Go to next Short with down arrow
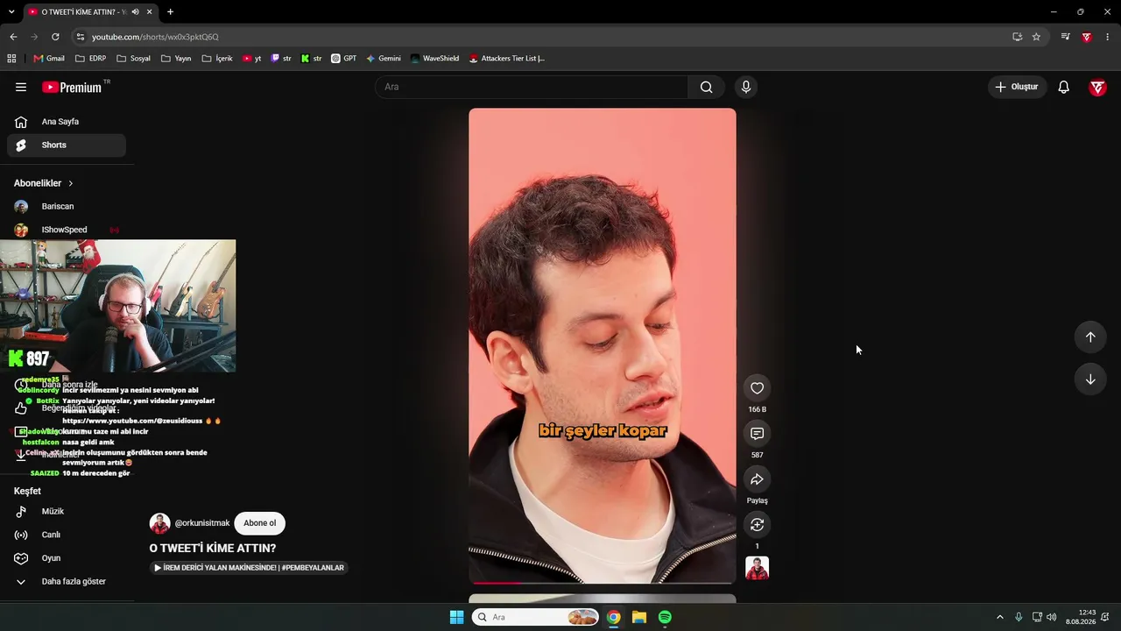 [1090, 379]
